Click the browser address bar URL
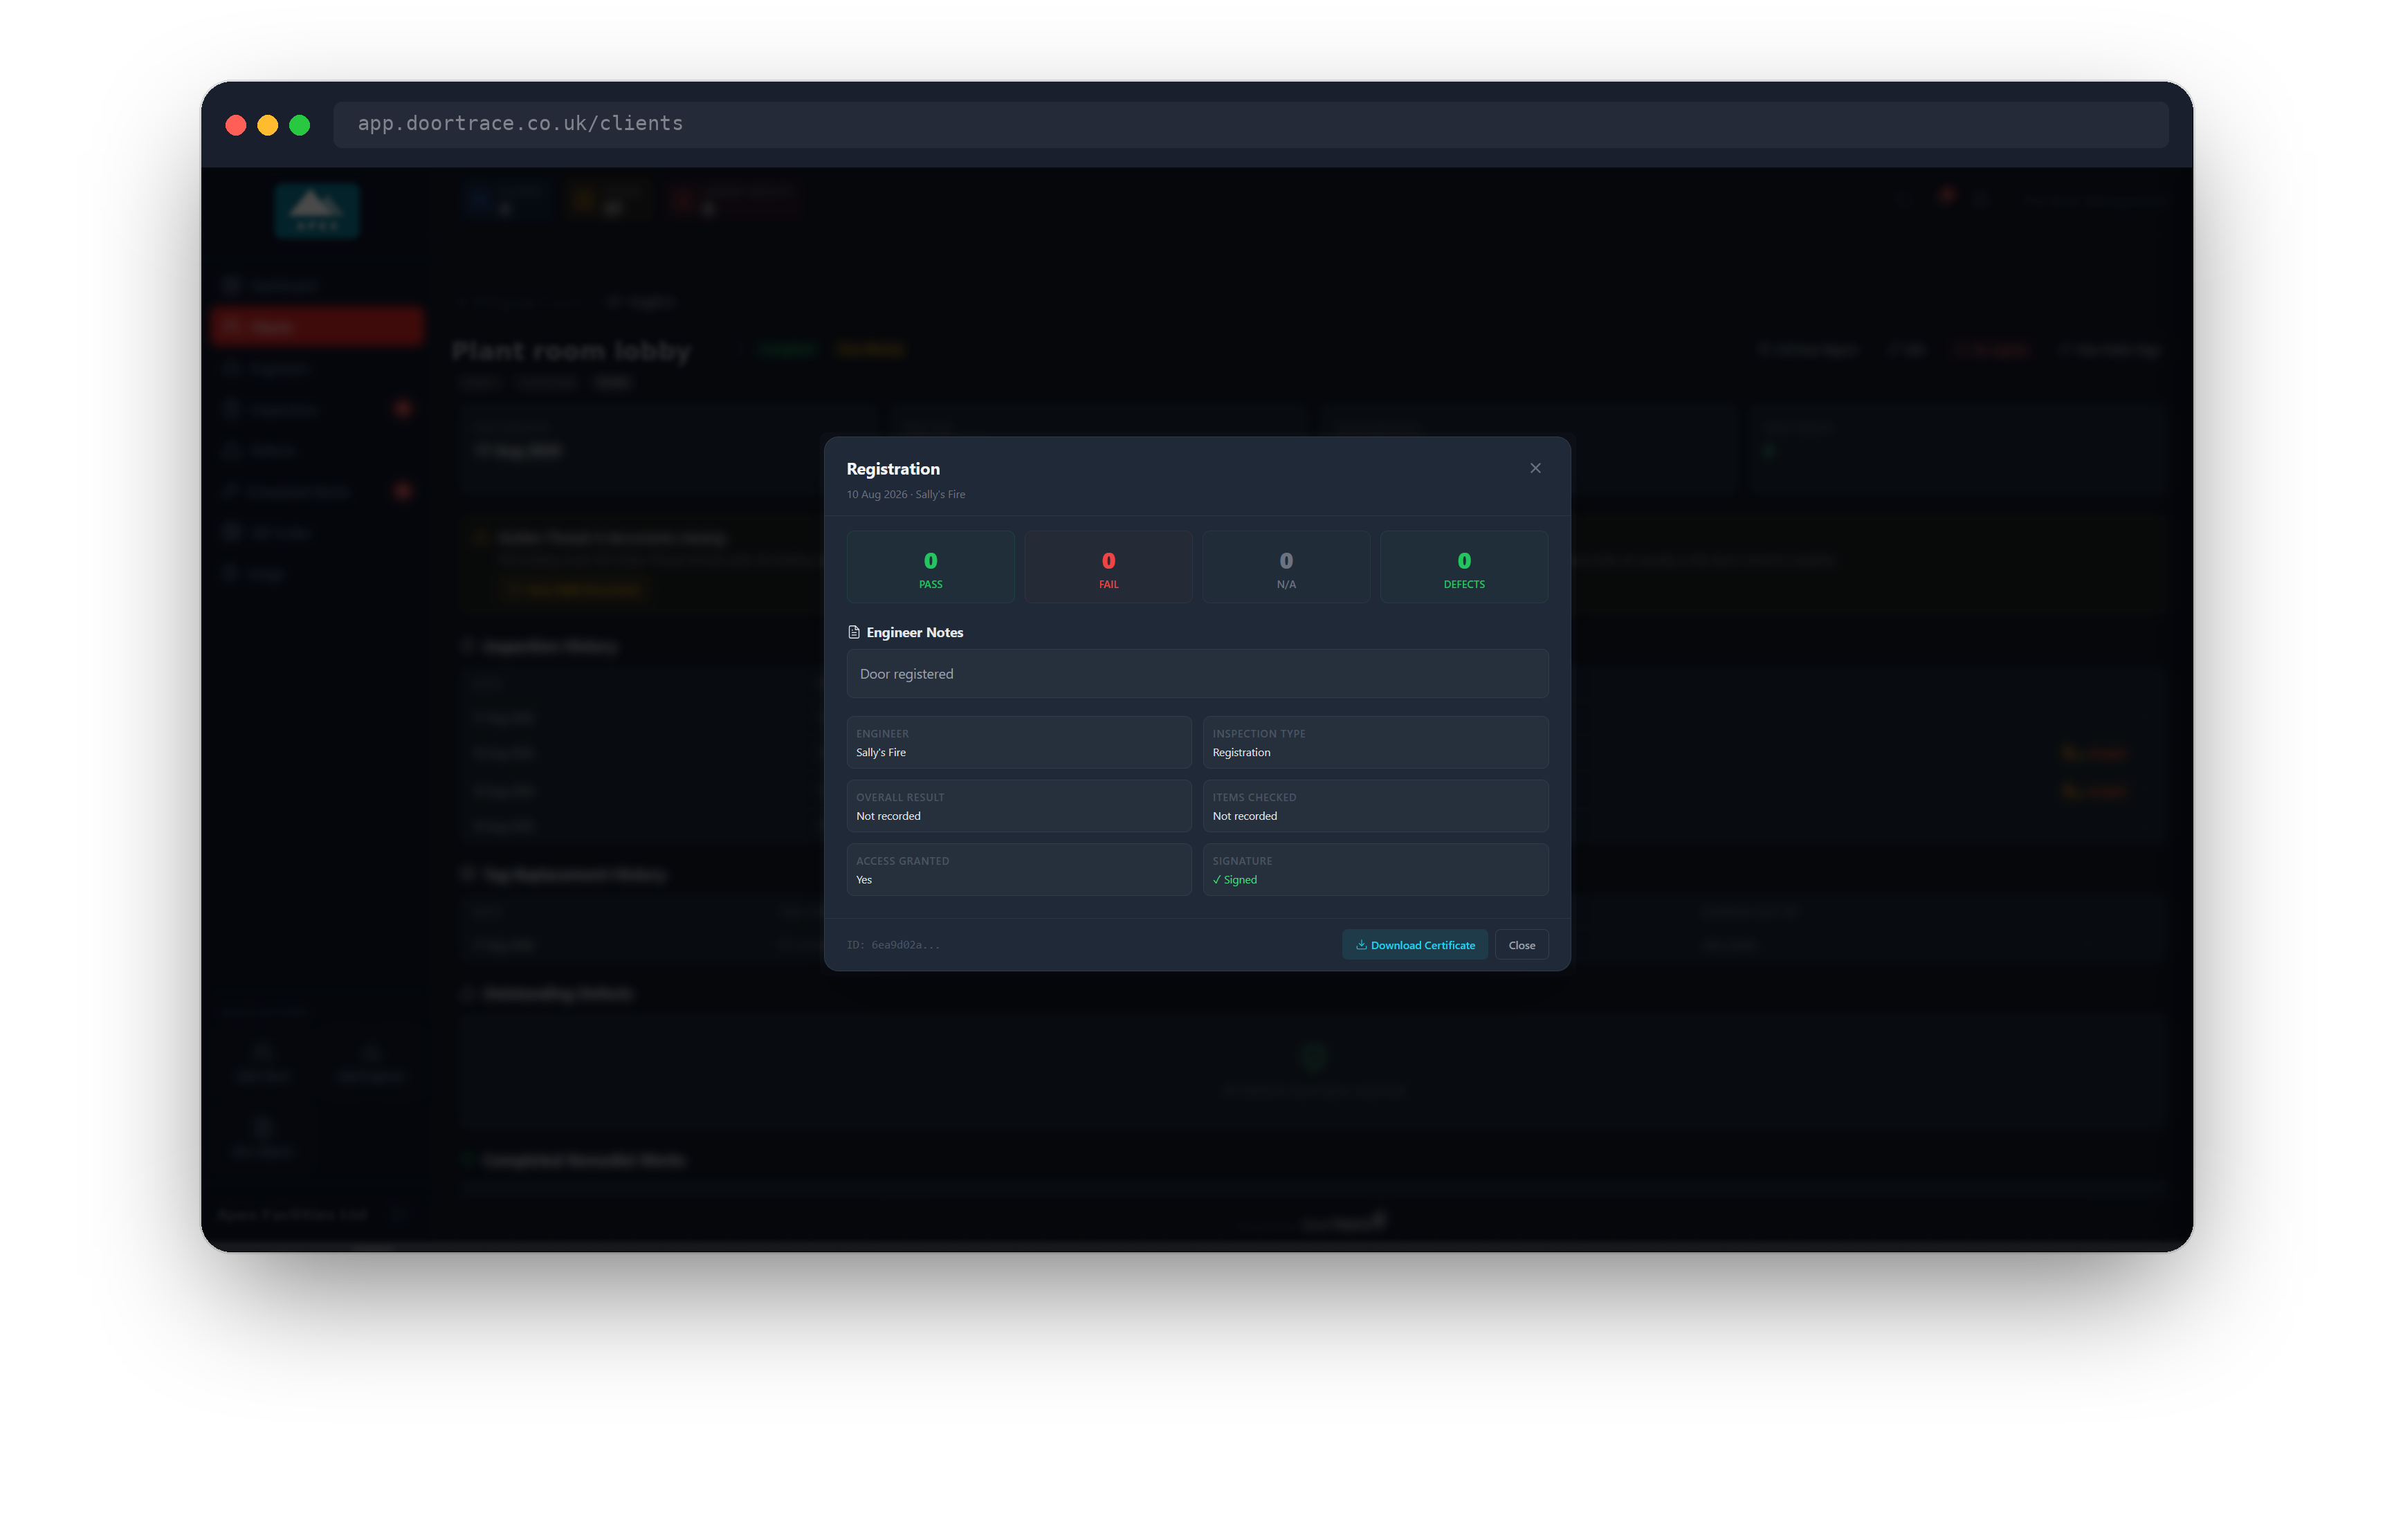2394x1540 pixels. 520,123
